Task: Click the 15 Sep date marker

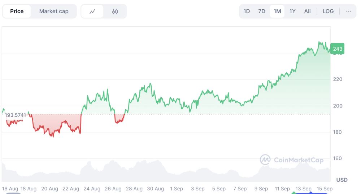Action: [x=325, y=189]
